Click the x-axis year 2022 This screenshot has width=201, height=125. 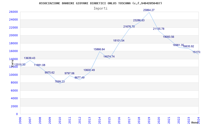pyautogui.click(x=179, y=120)
